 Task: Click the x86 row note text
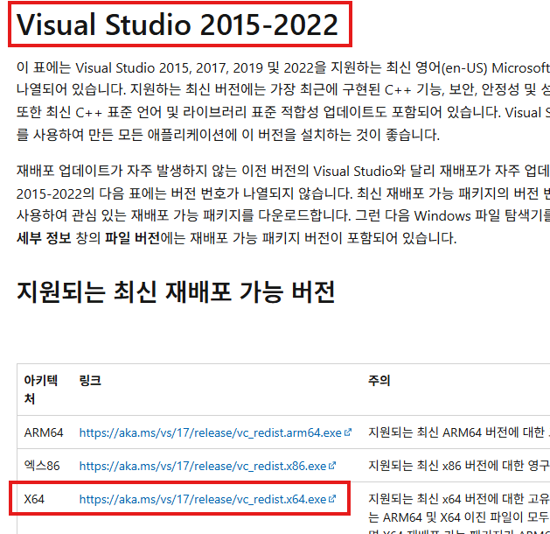coord(459,466)
